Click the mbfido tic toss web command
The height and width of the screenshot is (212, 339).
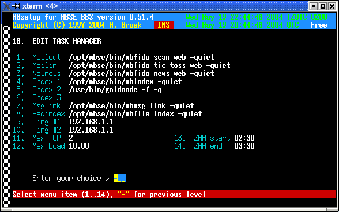tap(150, 65)
